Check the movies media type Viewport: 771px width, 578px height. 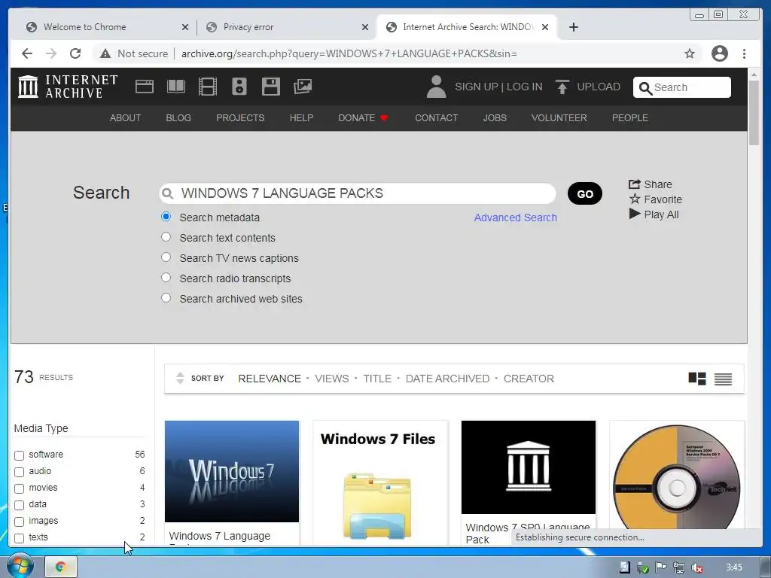pyautogui.click(x=19, y=488)
